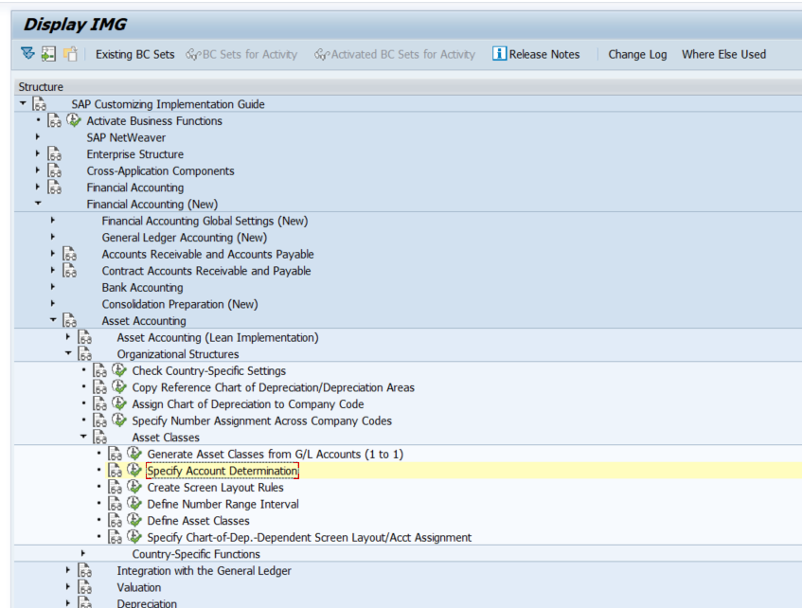
Task: Open documentation icon beside Integration with the General Ledger
Action: click(85, 571)
